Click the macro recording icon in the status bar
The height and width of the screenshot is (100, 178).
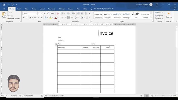point(42,96)
